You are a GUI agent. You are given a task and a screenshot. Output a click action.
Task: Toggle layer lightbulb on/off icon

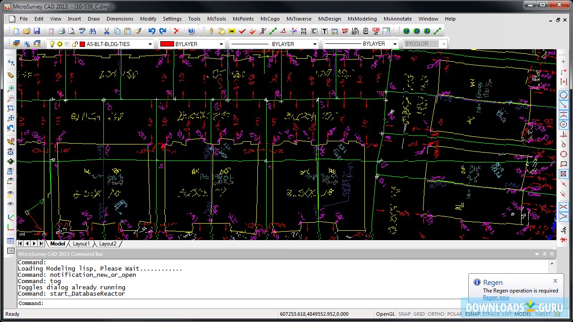(x=52, y=44)
